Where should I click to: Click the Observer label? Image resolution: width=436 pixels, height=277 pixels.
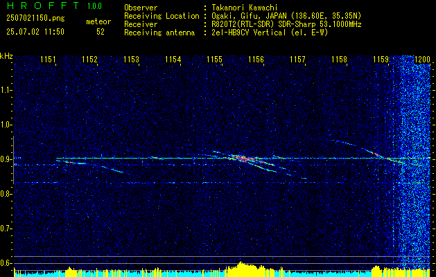point(141,8)
